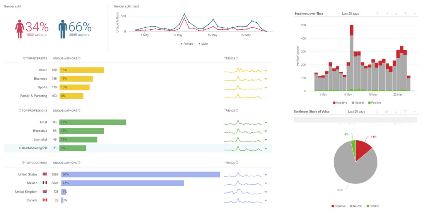This screenshot has height=214, width=441.
Task: Click help icon next to Top Countries heading
Action: tap(22, 163)
